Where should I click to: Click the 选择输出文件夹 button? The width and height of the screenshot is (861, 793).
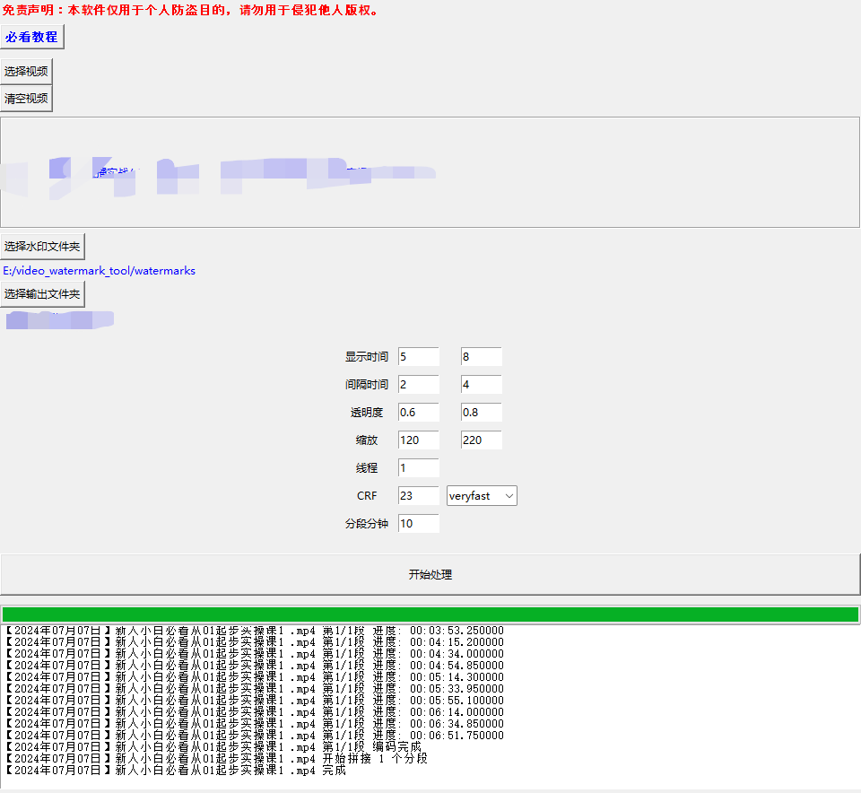point(42,294)
